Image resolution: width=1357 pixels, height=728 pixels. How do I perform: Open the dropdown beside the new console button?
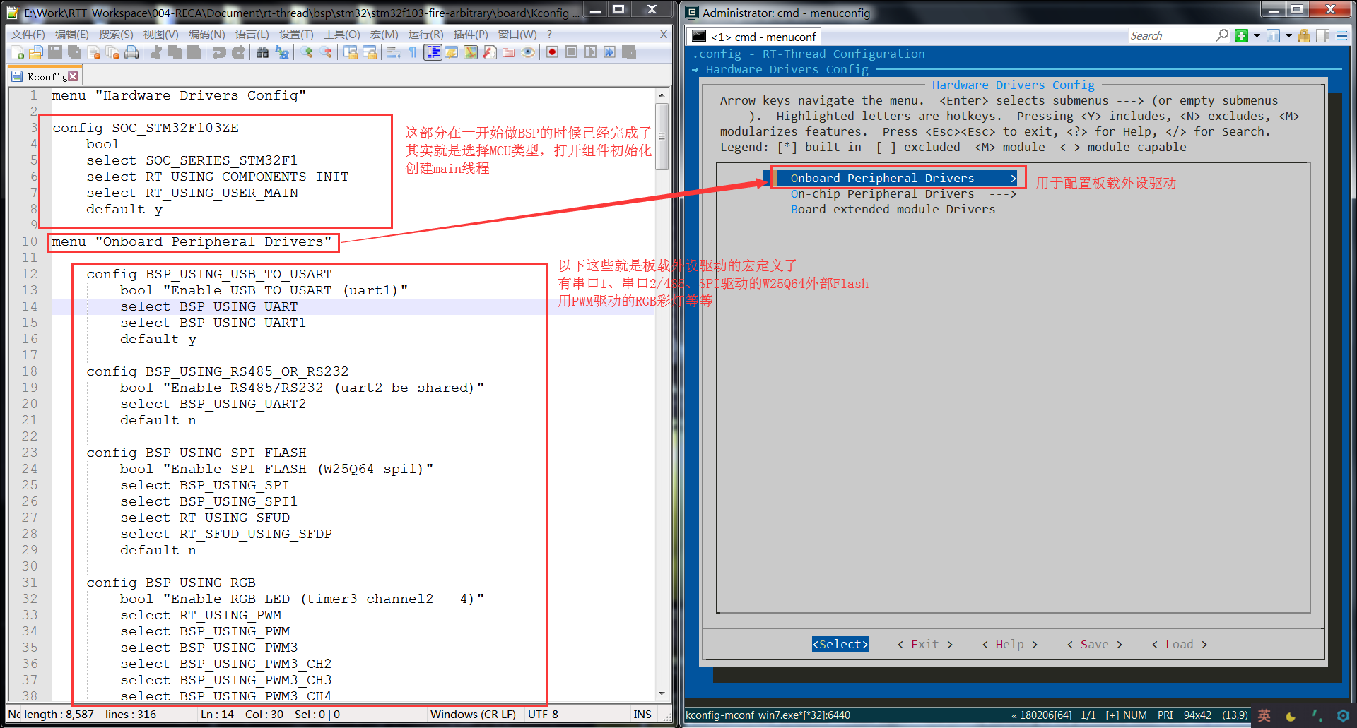point(1257,36)
